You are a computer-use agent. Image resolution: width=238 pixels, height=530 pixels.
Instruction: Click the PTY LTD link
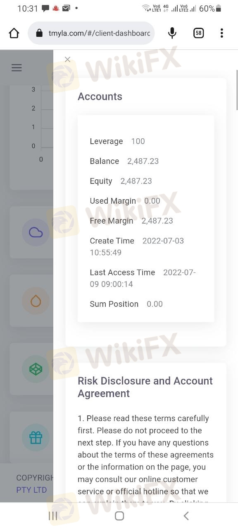coord(31,490)
